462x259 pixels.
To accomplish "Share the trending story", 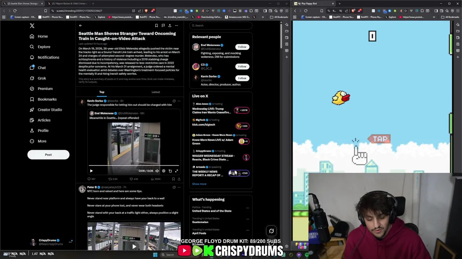I will (170, 26).
